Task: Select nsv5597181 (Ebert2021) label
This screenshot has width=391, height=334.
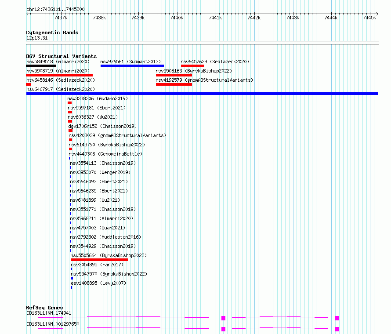Action: (97, 108)
